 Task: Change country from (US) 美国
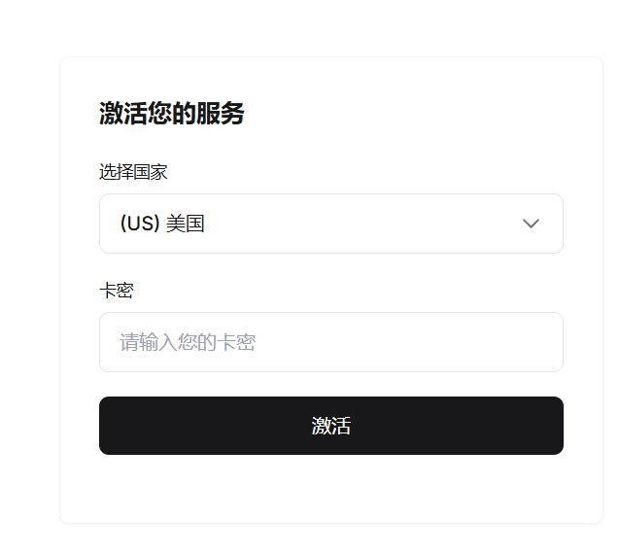tap(330, 224)
